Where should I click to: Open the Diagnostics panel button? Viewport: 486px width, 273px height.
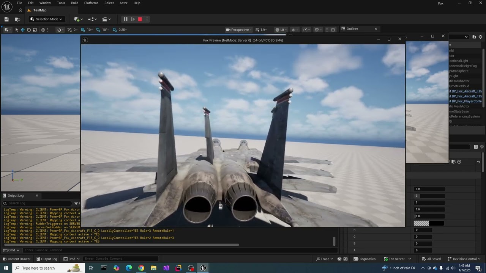364,259
